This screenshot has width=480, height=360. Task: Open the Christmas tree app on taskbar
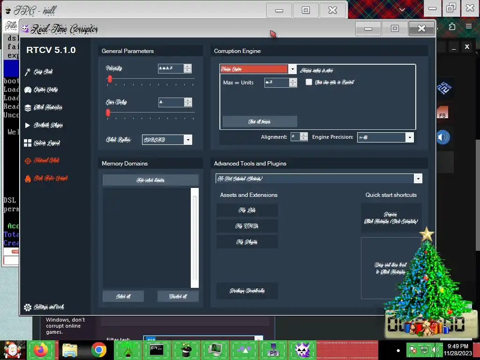tap(127, 350)
